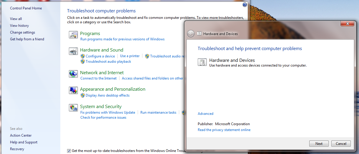359x154 pixels.
Task: Open the Network and Internet heading
Action: (x=102, y=73)
